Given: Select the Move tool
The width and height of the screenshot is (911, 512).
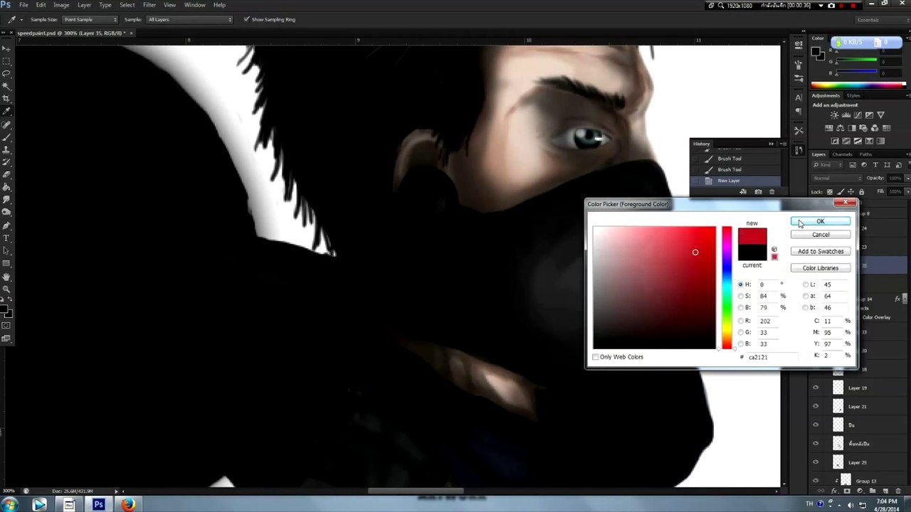Looking at the screenshot, I should coord(6,48).
